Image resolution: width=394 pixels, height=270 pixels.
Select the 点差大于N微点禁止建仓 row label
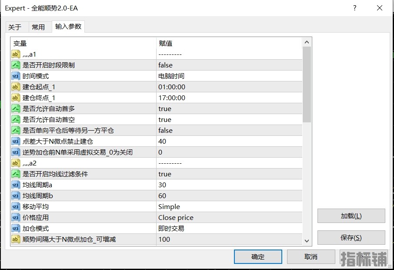coord(58,142)
